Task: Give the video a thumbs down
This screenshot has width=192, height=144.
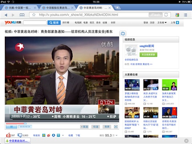Action: 20,135
